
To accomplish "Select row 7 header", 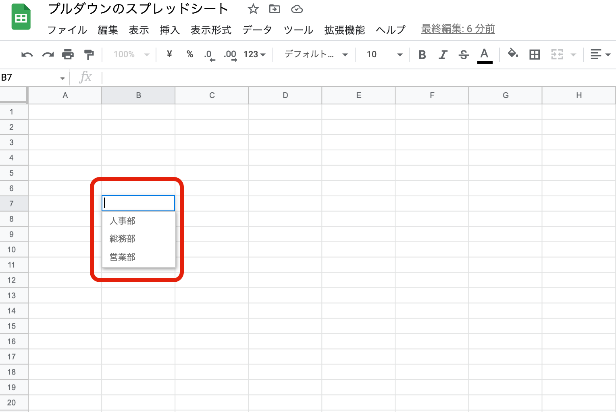I will (x=14, y=204).
